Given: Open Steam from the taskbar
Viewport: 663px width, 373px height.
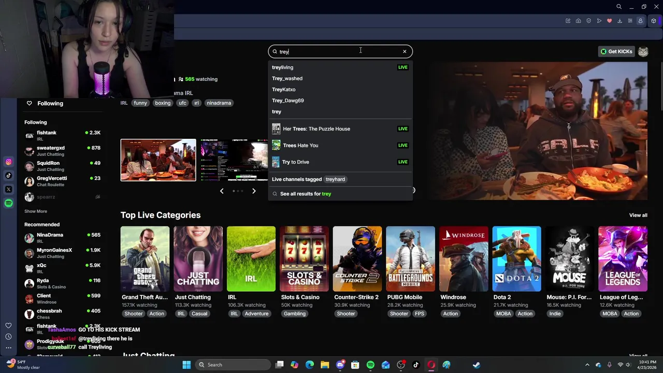Looking at the screenshot, I should (x=477, y=365).
